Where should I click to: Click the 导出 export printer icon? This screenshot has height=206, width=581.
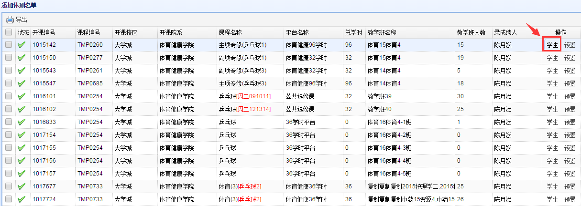10,20
